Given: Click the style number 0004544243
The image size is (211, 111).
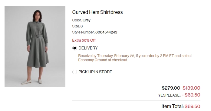Looking at the screenshot, I should pyautogui.click(x=106, y=32).
